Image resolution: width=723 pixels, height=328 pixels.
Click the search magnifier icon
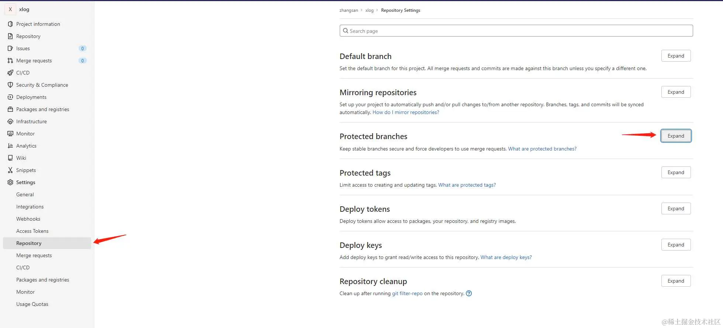(x=346, y=31)
